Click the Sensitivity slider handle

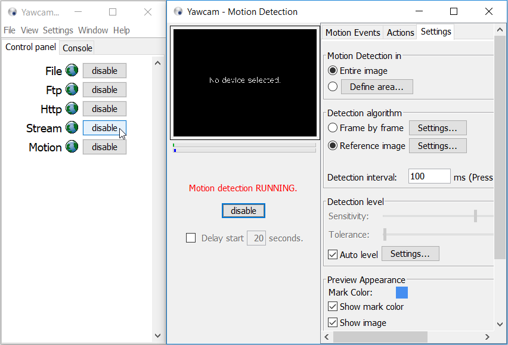pyautogui.click(x=475, y=216)
